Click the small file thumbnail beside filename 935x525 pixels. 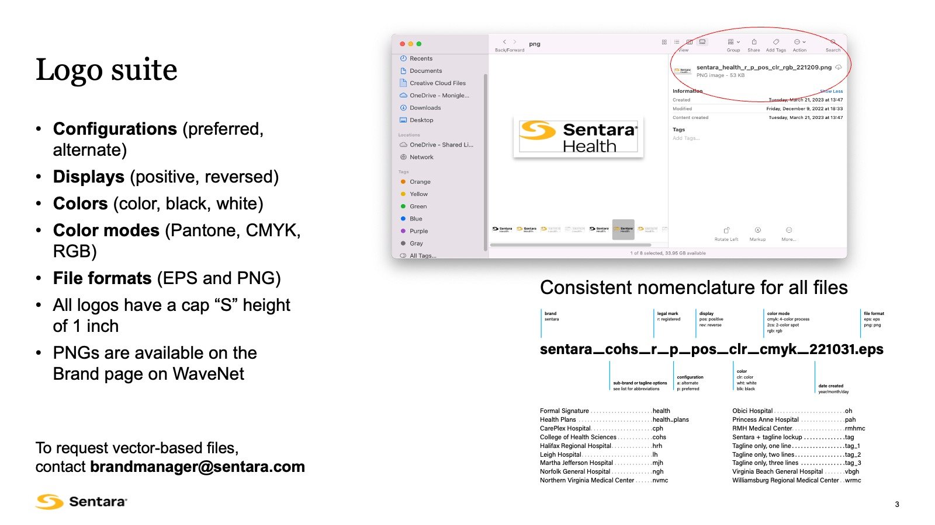683,71
